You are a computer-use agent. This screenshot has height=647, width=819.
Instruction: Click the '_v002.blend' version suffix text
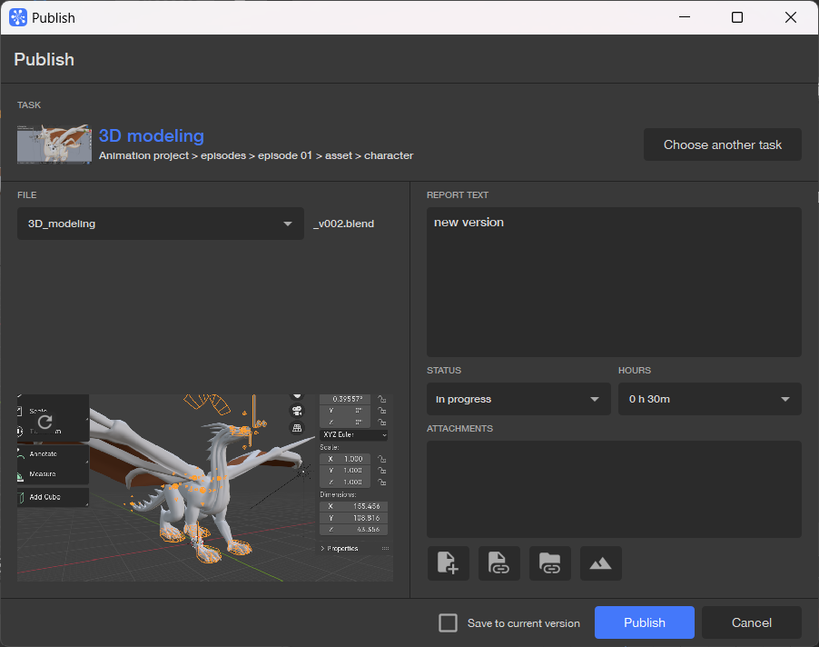coord(344,224)
